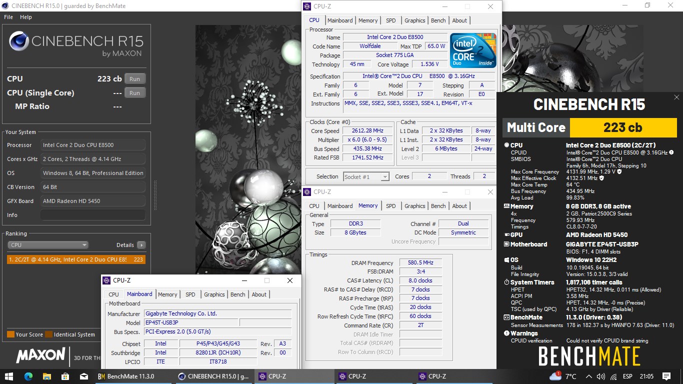The image size is (683, 384).
Task: Open Graphics tab in top CPU-Z window
Action: tap(415, 20)
